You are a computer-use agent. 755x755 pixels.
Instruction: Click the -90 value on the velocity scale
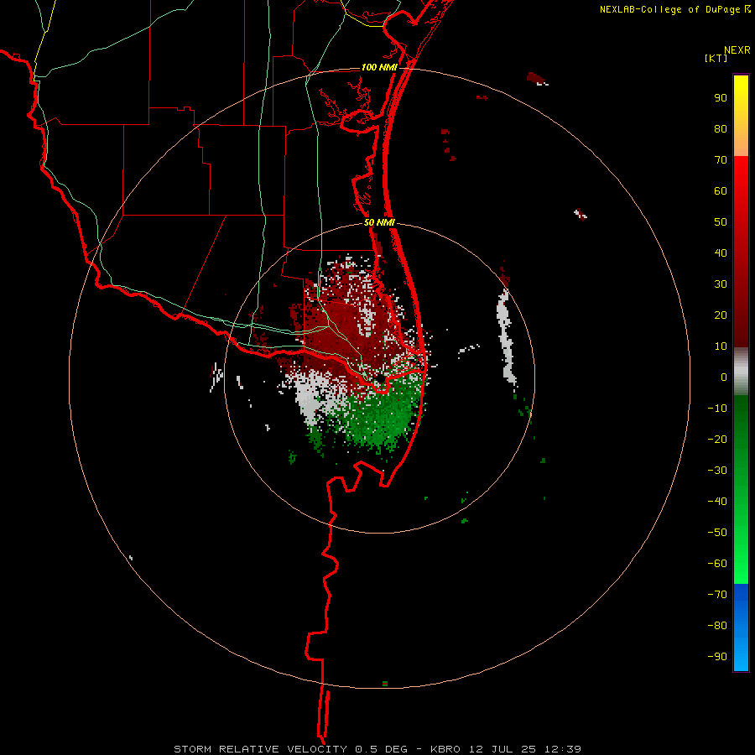coord(717,657)
